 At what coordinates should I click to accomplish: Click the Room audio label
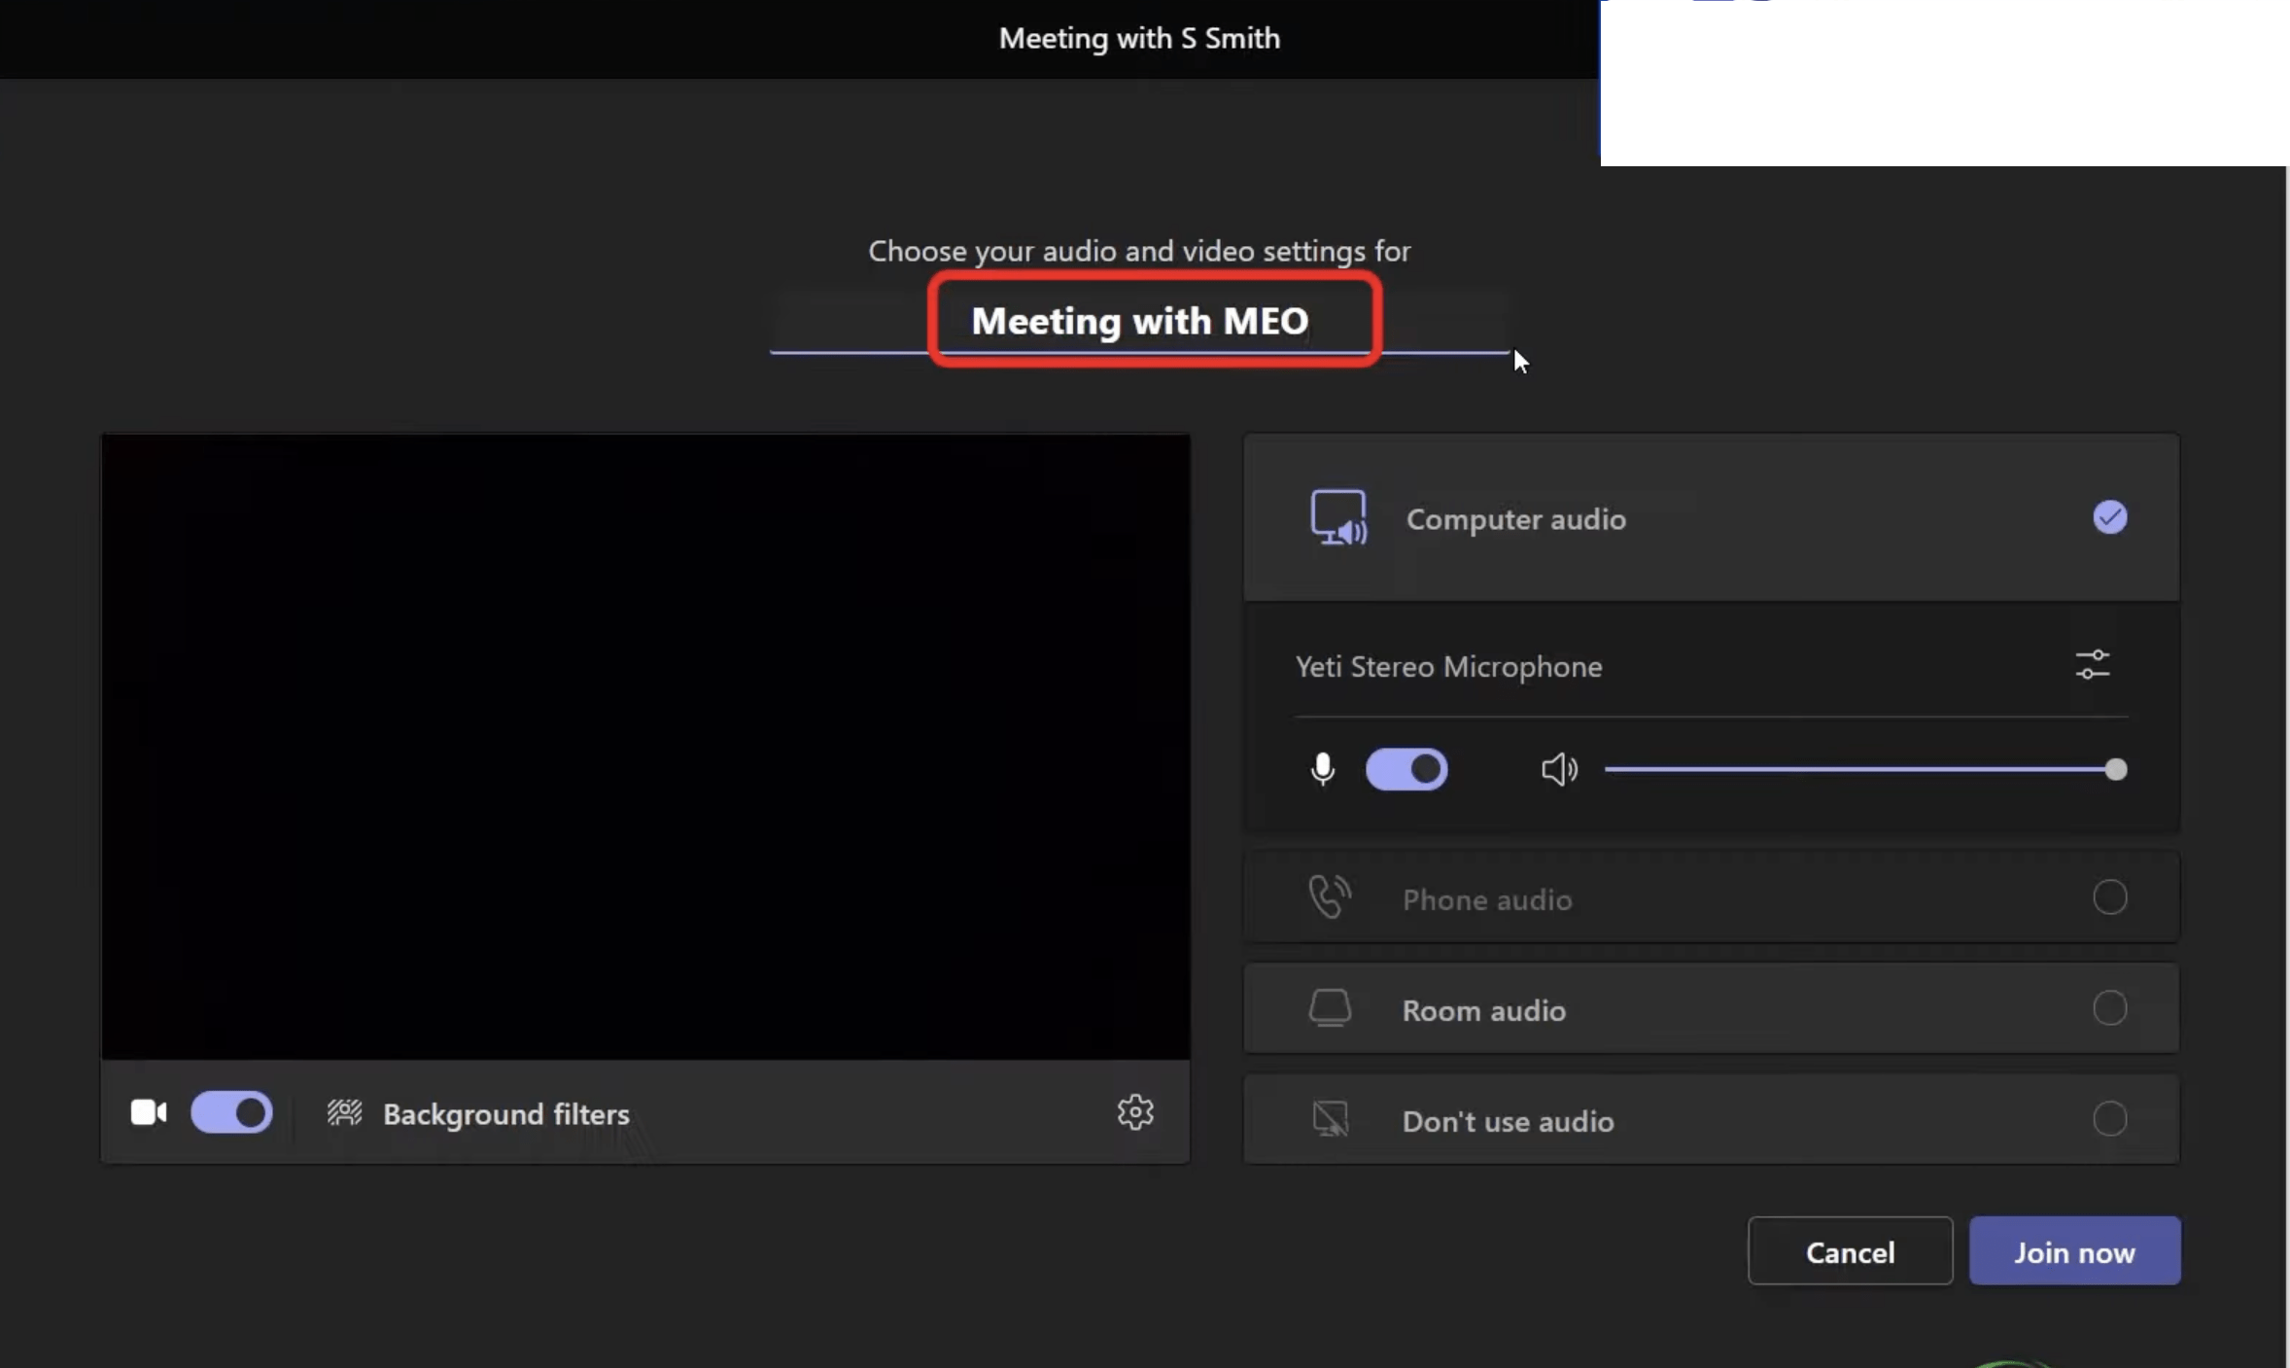click(1484, 1010)
